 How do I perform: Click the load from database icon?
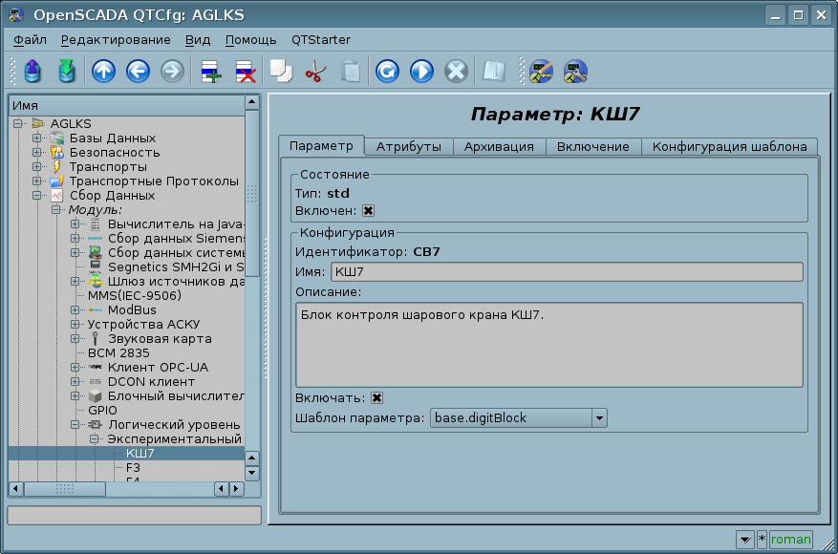[x=32, y=72]
